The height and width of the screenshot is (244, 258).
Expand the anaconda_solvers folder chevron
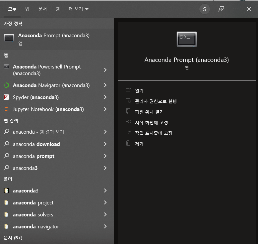tap(105, 214)
